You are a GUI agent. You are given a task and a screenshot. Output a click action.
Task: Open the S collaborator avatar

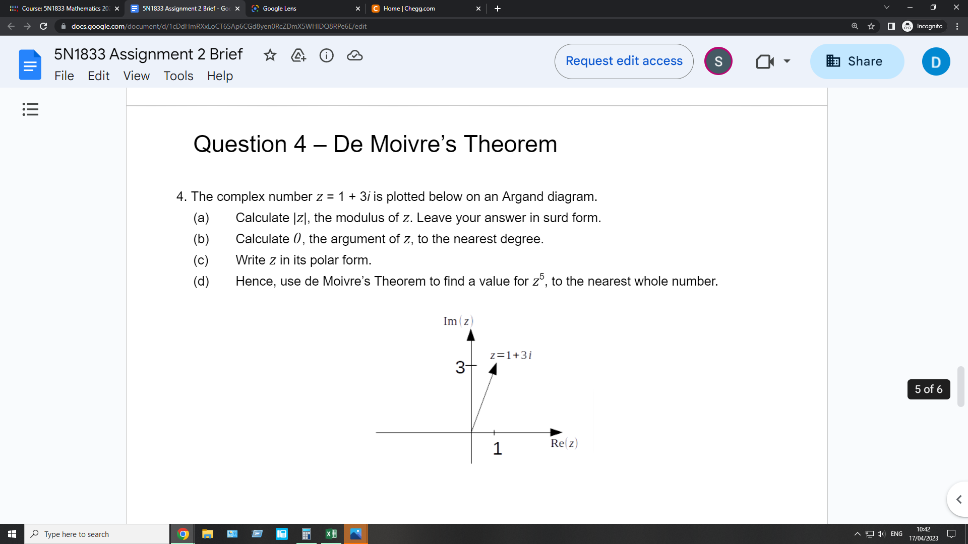[x=718, y=61]
